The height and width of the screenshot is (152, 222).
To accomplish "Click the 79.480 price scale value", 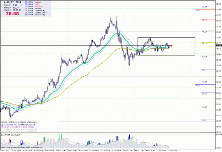I will click(x=219, y=10).
